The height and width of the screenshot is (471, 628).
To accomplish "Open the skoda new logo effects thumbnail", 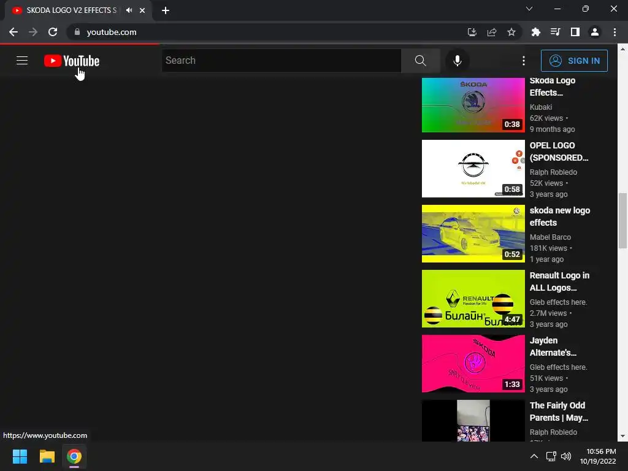I will pyautogui.click(x=473, y=234).
